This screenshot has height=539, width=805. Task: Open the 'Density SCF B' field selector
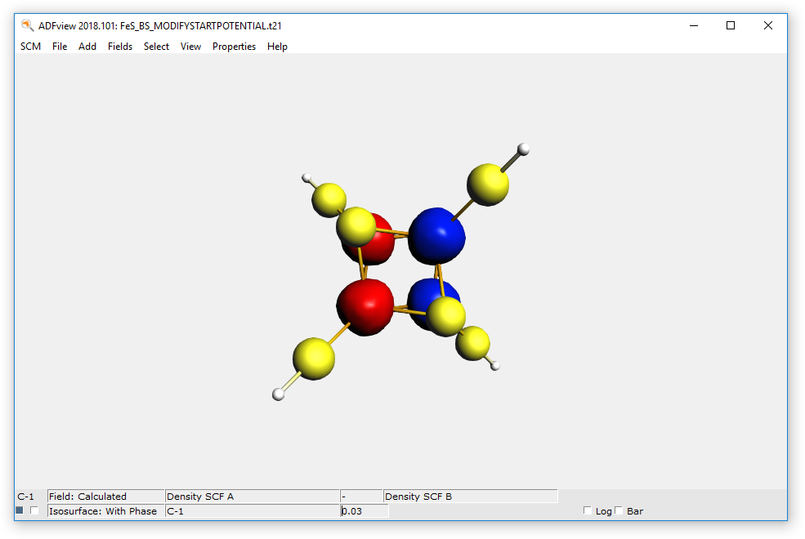click(x=470, y=497)
